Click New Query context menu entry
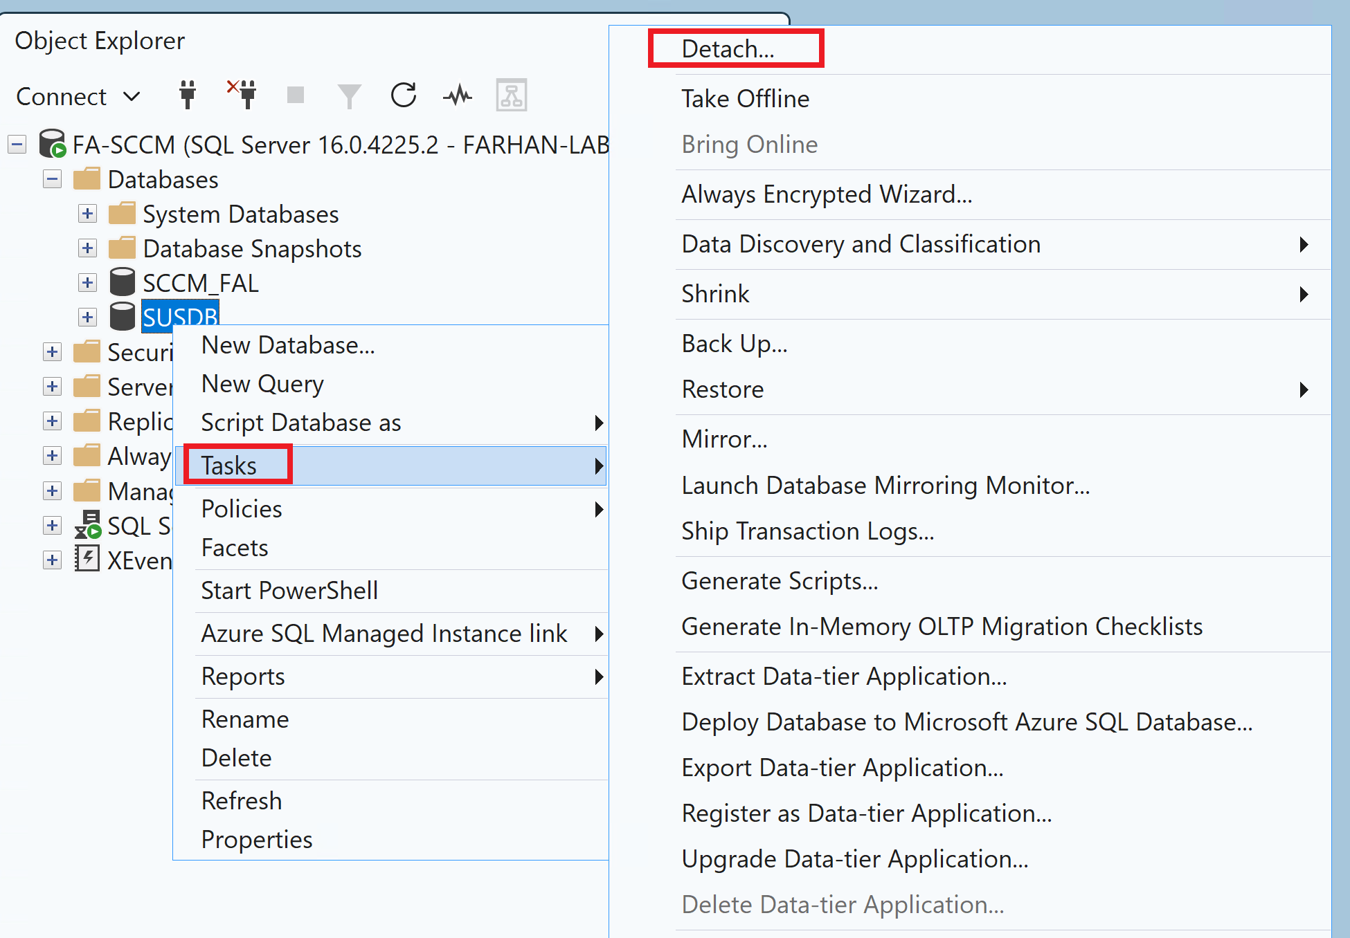1350x938 pixels. pos(262,383)
